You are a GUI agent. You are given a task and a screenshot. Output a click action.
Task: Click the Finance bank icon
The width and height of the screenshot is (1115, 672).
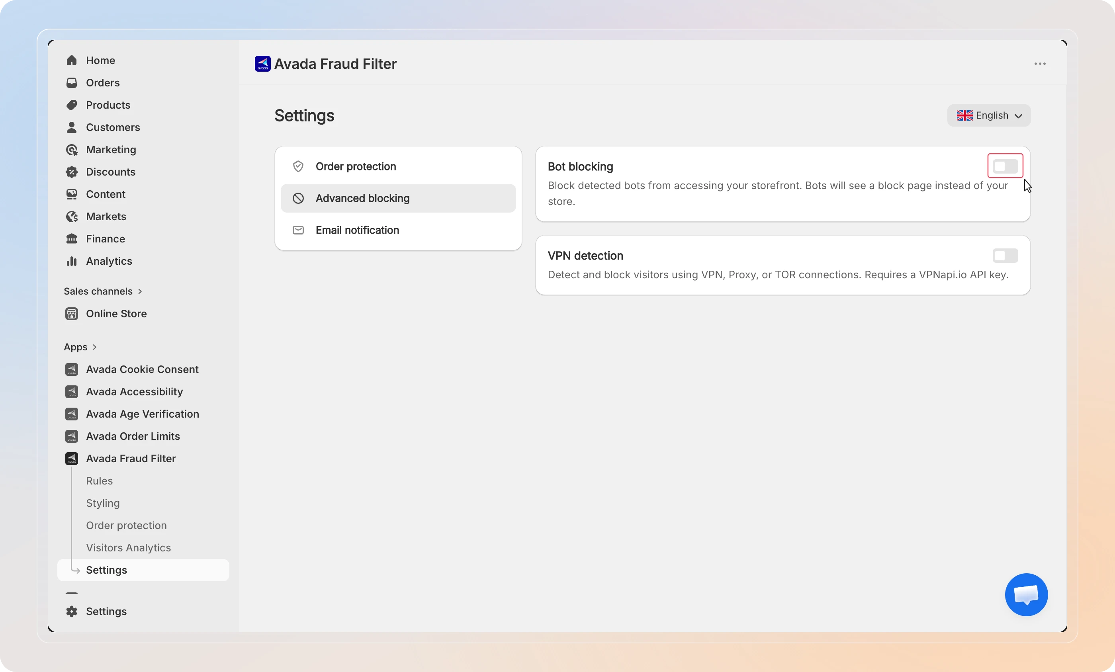click(72, 239)
